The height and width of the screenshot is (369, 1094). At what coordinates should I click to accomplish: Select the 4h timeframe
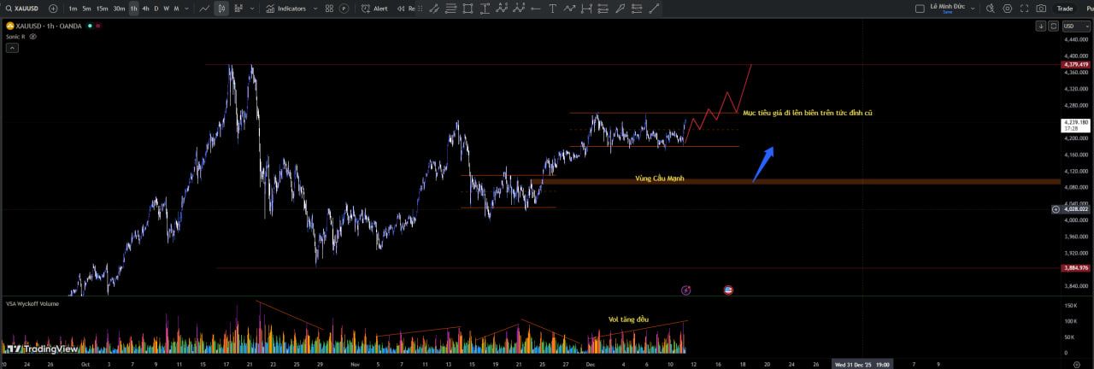coord(145,9)
